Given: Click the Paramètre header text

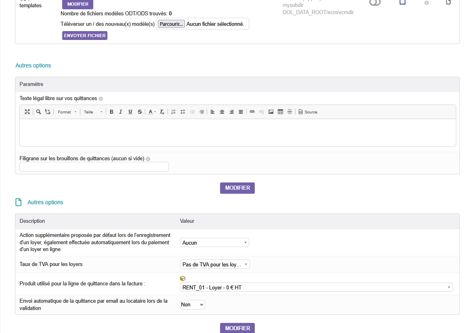Looking at the screenshot, I should (31, 84).
